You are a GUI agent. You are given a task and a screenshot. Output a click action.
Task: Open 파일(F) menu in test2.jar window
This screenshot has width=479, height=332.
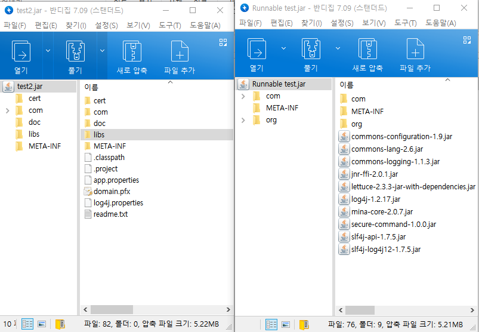coord(15,25)
